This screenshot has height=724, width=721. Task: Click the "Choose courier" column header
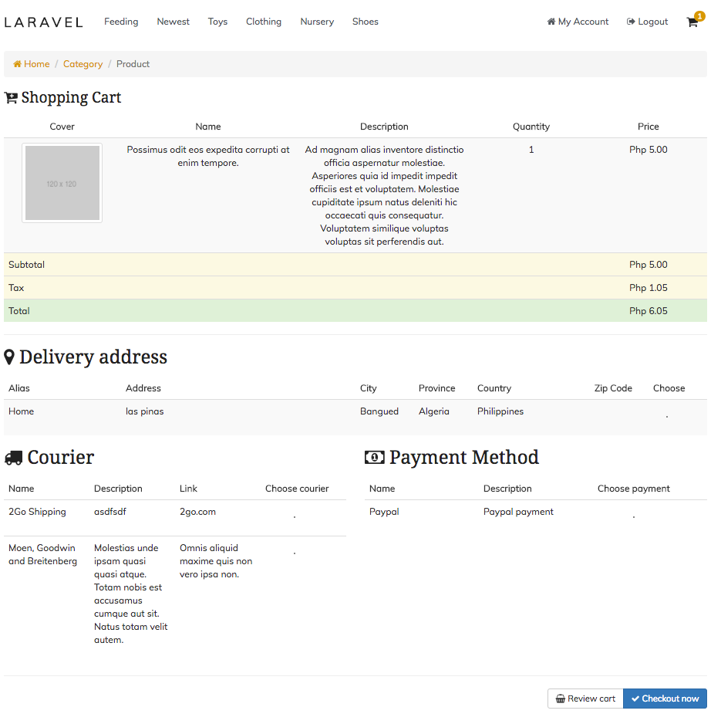click(x=297, y=489)
